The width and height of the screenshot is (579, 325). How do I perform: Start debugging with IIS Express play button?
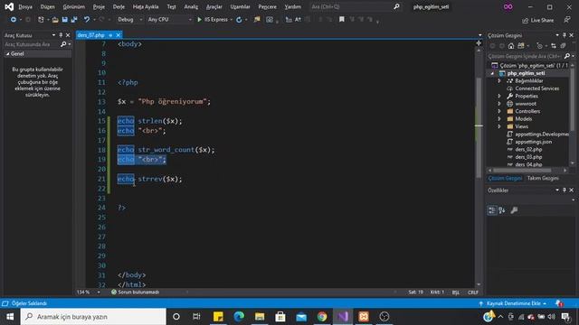click(x=199, y=20)
